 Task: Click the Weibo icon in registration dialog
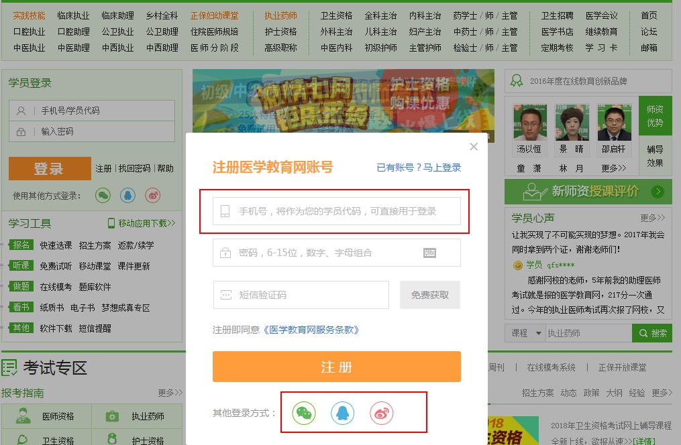(x=381, y=413)
